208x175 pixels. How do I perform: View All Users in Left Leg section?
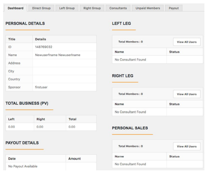(187, 42)
